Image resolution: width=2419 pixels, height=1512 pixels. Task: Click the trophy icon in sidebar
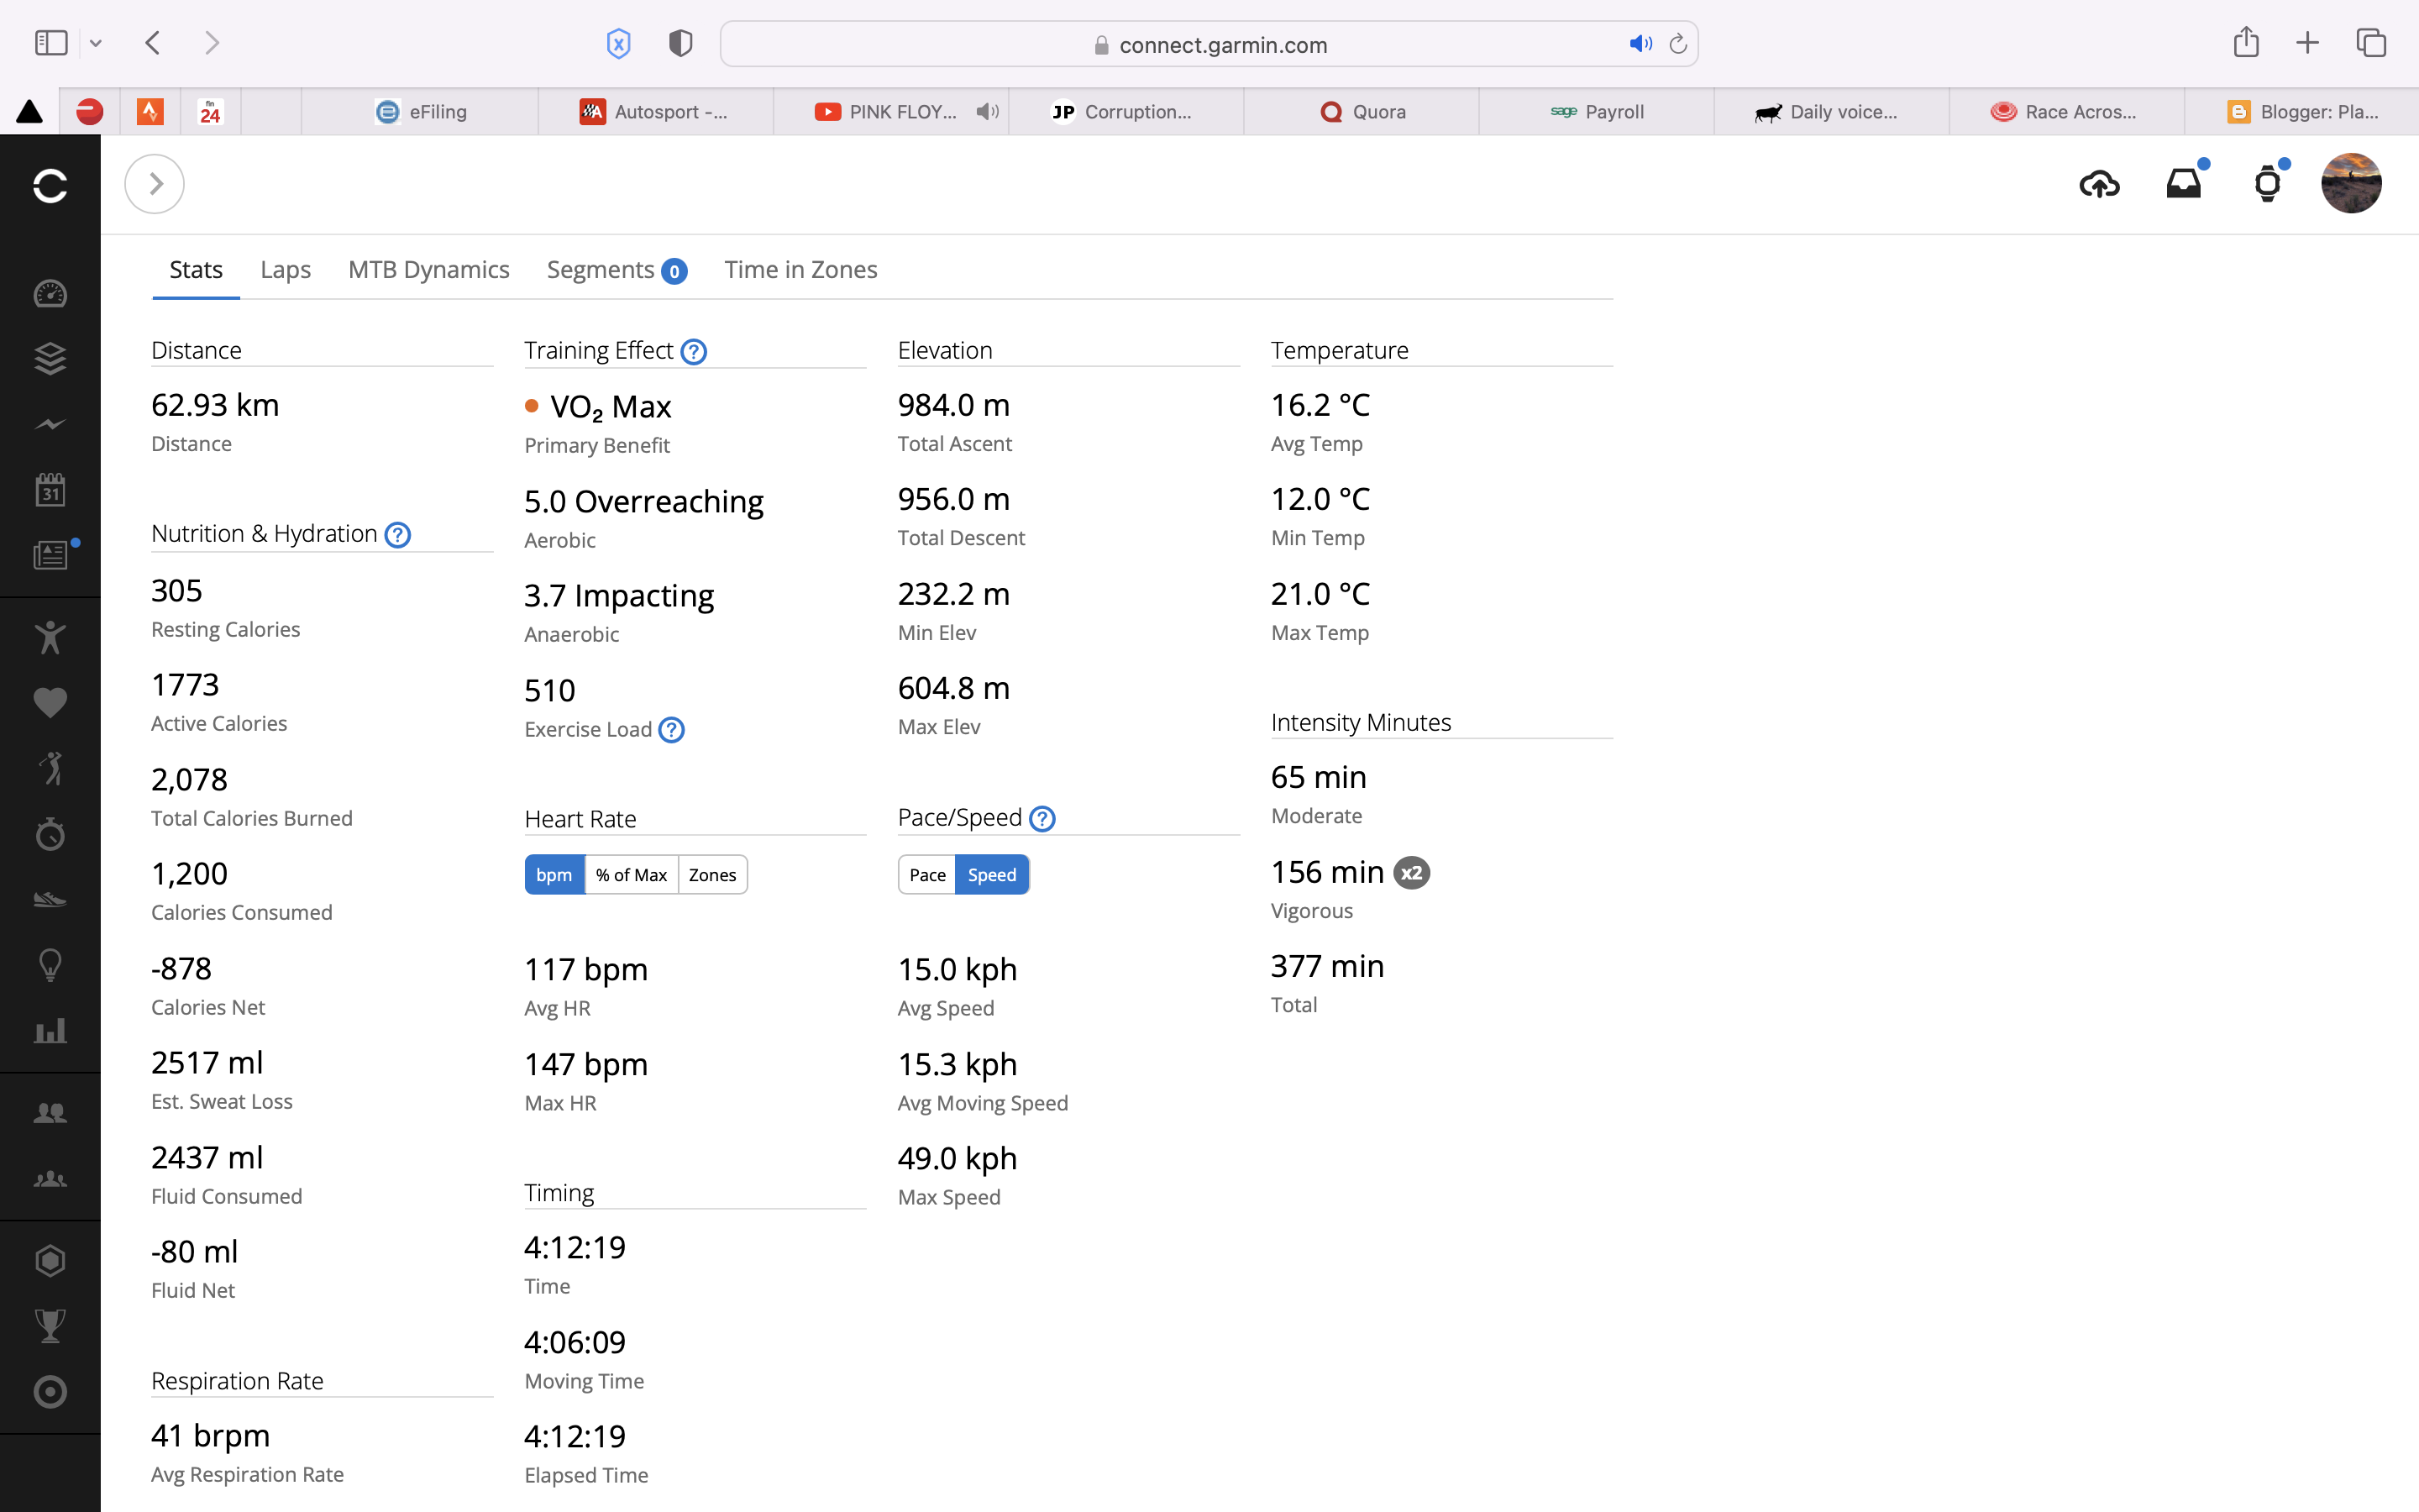point(50,1326)
